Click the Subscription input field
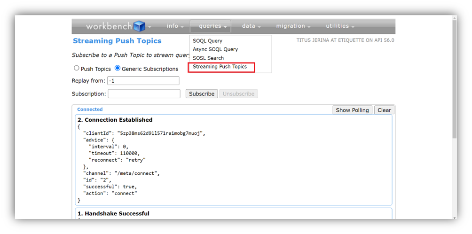 coord(144,94)
